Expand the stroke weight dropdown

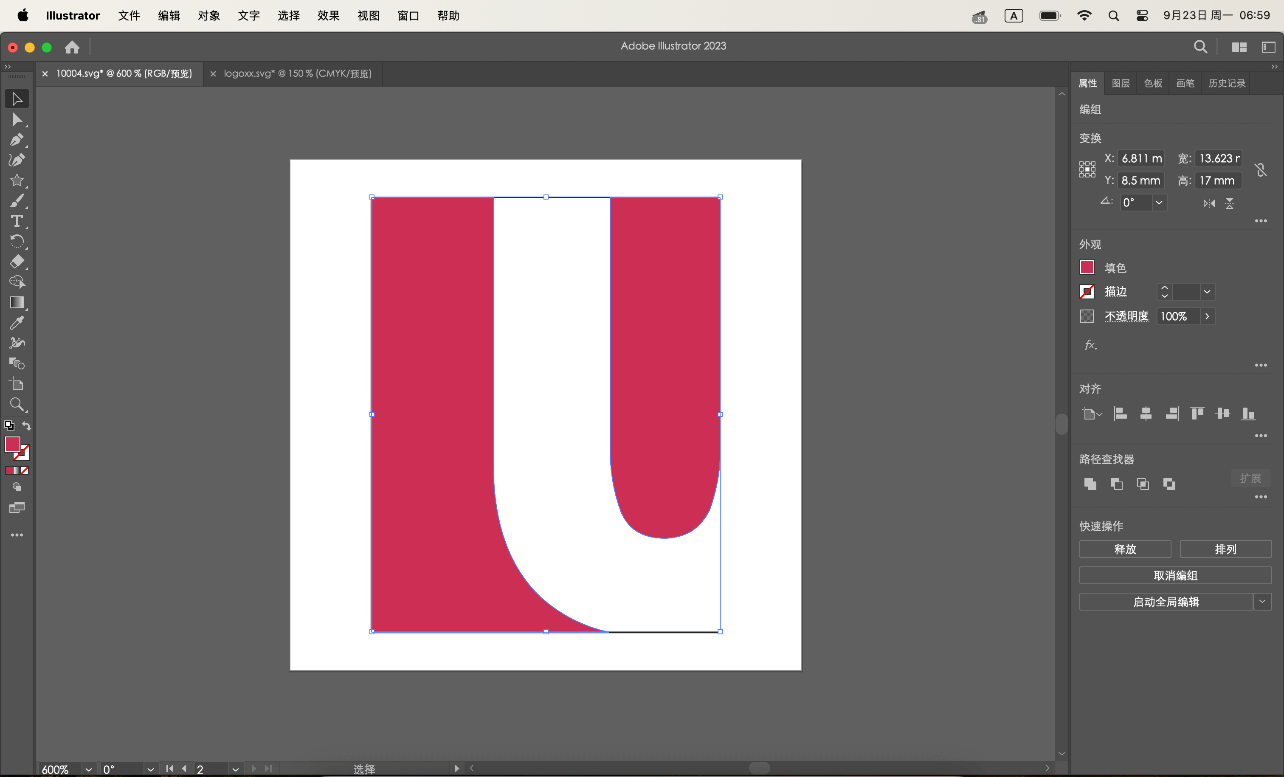(x=1207, y=292)
